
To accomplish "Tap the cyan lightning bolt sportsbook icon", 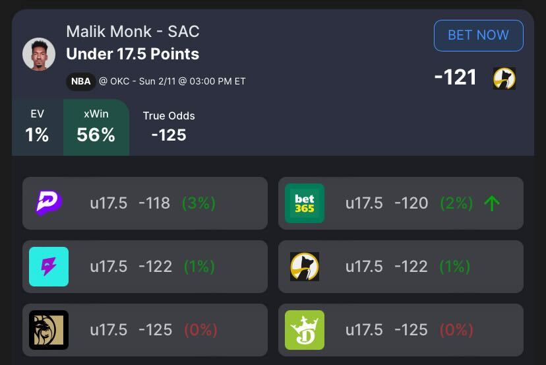I will pos(49,267).
